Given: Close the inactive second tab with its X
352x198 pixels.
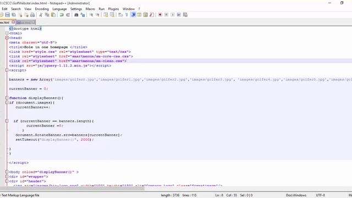Looking at the screenshot, I should point(34,22).
